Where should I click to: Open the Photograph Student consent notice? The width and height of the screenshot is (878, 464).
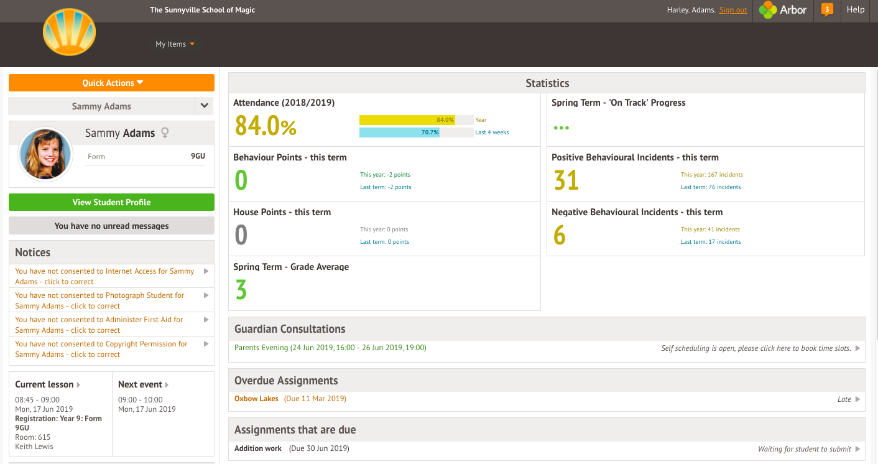[x=99, y=300]
